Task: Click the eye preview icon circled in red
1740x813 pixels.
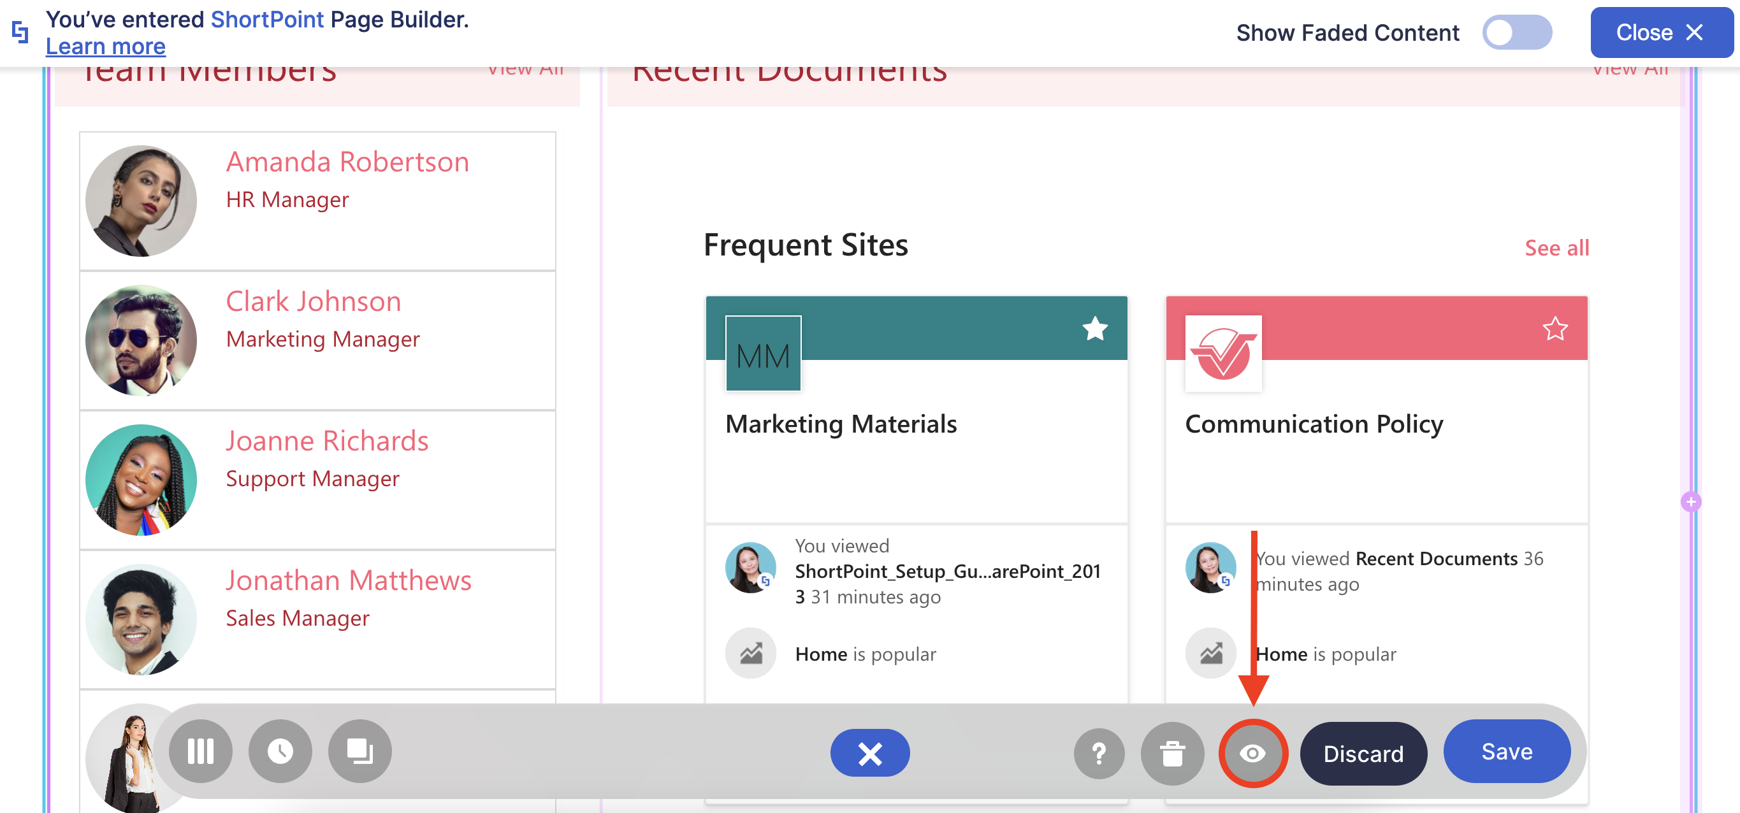Action: (1253, 753)
